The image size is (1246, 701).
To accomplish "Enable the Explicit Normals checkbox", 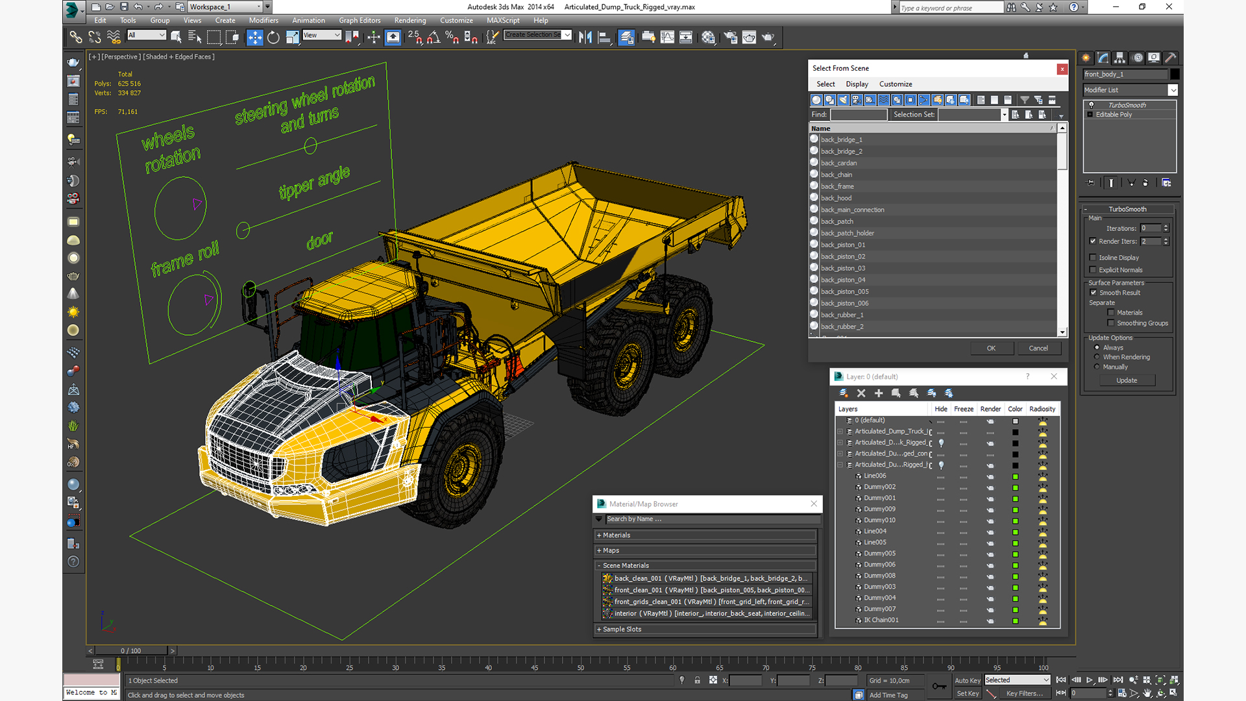I will pyautogui.click(x=1093, y=270).
